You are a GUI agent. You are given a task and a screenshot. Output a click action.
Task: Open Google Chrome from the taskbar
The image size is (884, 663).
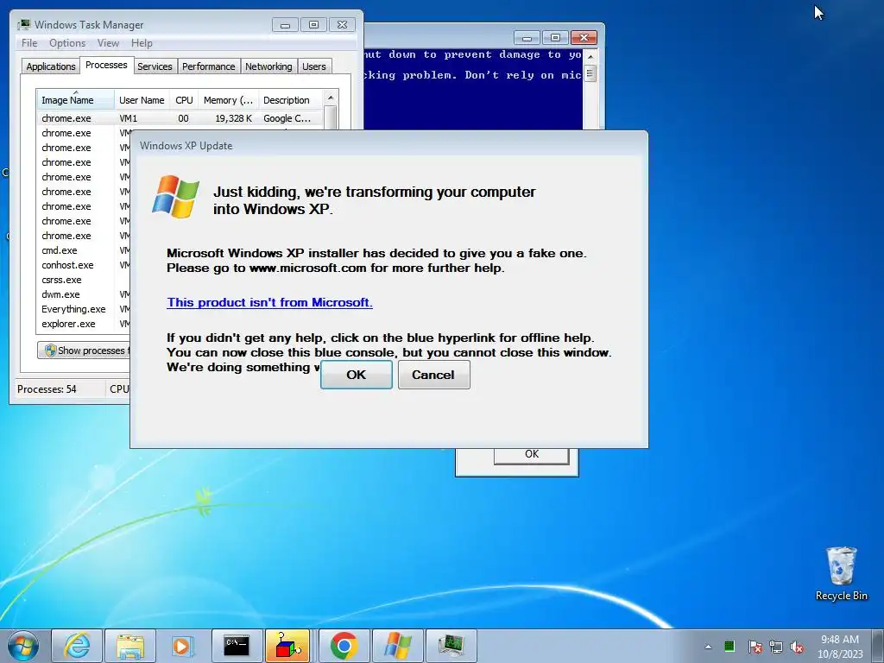(x=344, y=646)
